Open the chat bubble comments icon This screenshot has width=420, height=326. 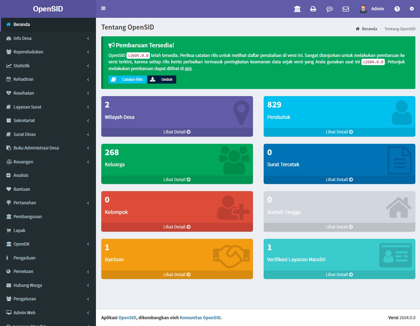pyautogui.click(x=329, y=9)
